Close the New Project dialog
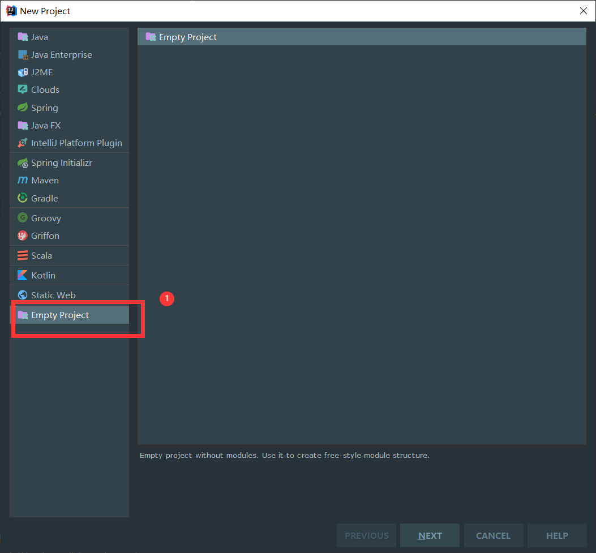Screen dimensions: 596x553 point(584,11)
